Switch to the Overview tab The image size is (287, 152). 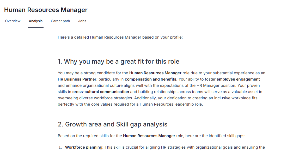pos(13,21)
